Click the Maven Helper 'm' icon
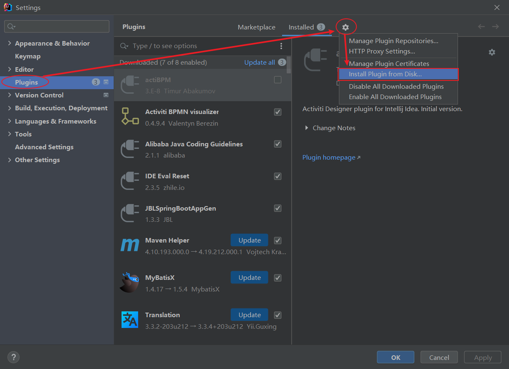Image resolution: width=509 pixels, height=369 pixels. pos(129,245)
